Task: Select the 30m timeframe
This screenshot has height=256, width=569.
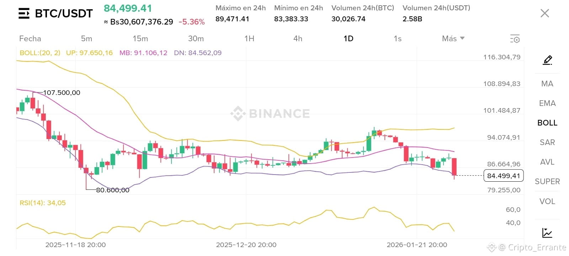Action: pos(196,38)
